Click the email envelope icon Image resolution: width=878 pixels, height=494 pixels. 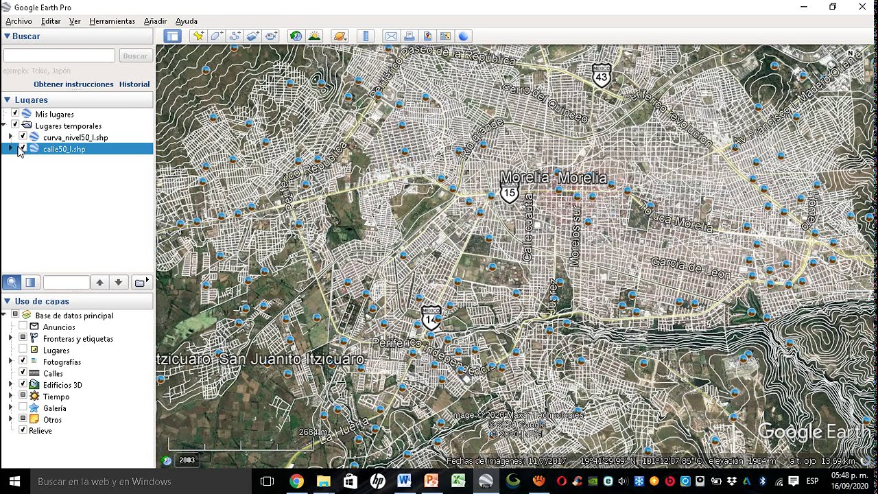click(391, 36)
